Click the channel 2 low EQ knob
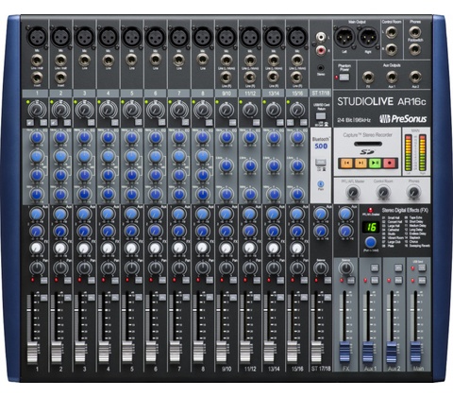Image resolution: width=453 pixels, height=397 pixels. 60,195
